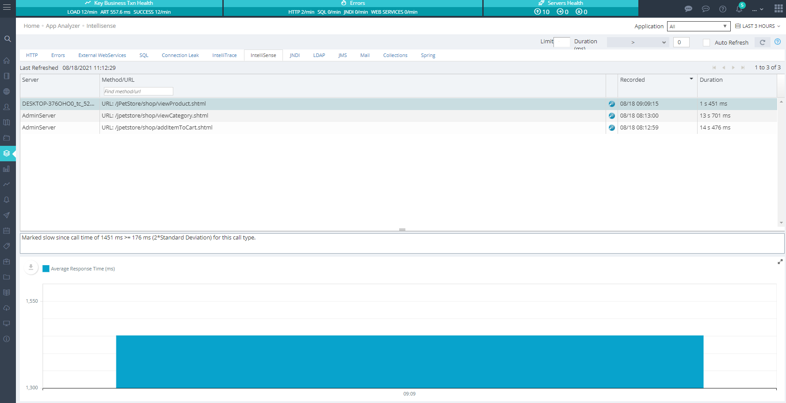Open the notifications bell with badge
This screenshot has width=786, height=403.
[739, 8]
